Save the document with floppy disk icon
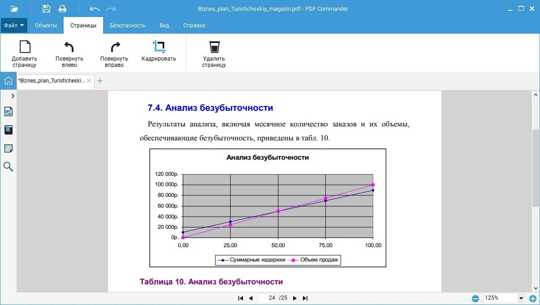The width and height of the screenshot is (540, 305). [x=46, y=9]
